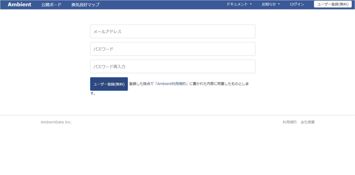Expand the ドキュメント dropdown menu
Screen dimensions: 355x175
(239, 4)
